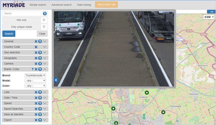This screenshot has width=216, height=125.
Task: Clear the Geo selection filter X icon
Action: pos(36,53)
